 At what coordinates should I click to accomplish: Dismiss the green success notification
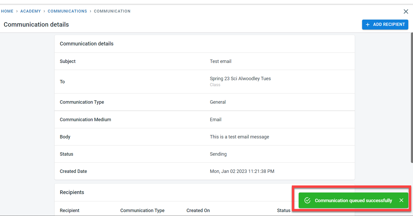pos(401,200)
